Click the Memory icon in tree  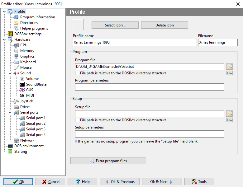[x=16, y=51]
